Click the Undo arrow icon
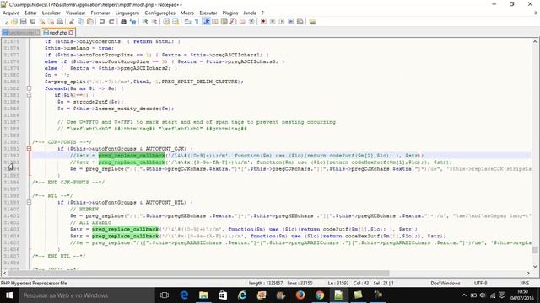Screen dimensions: 540x303 102,22
